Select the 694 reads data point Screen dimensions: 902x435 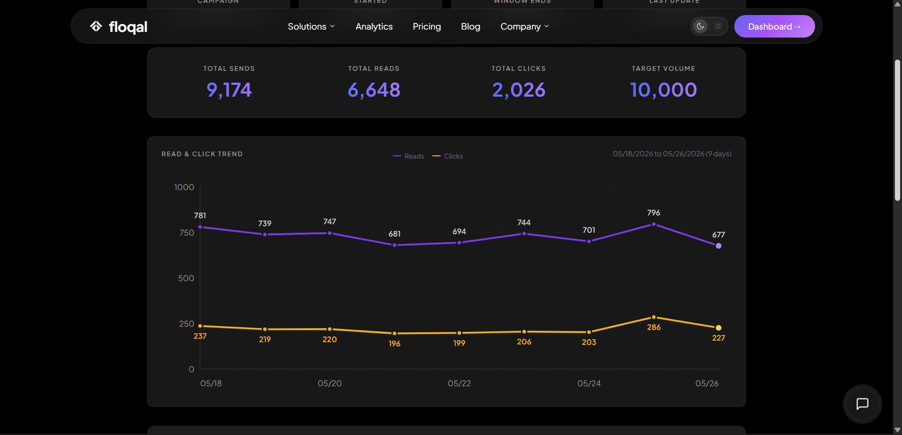tap(459, 243)
